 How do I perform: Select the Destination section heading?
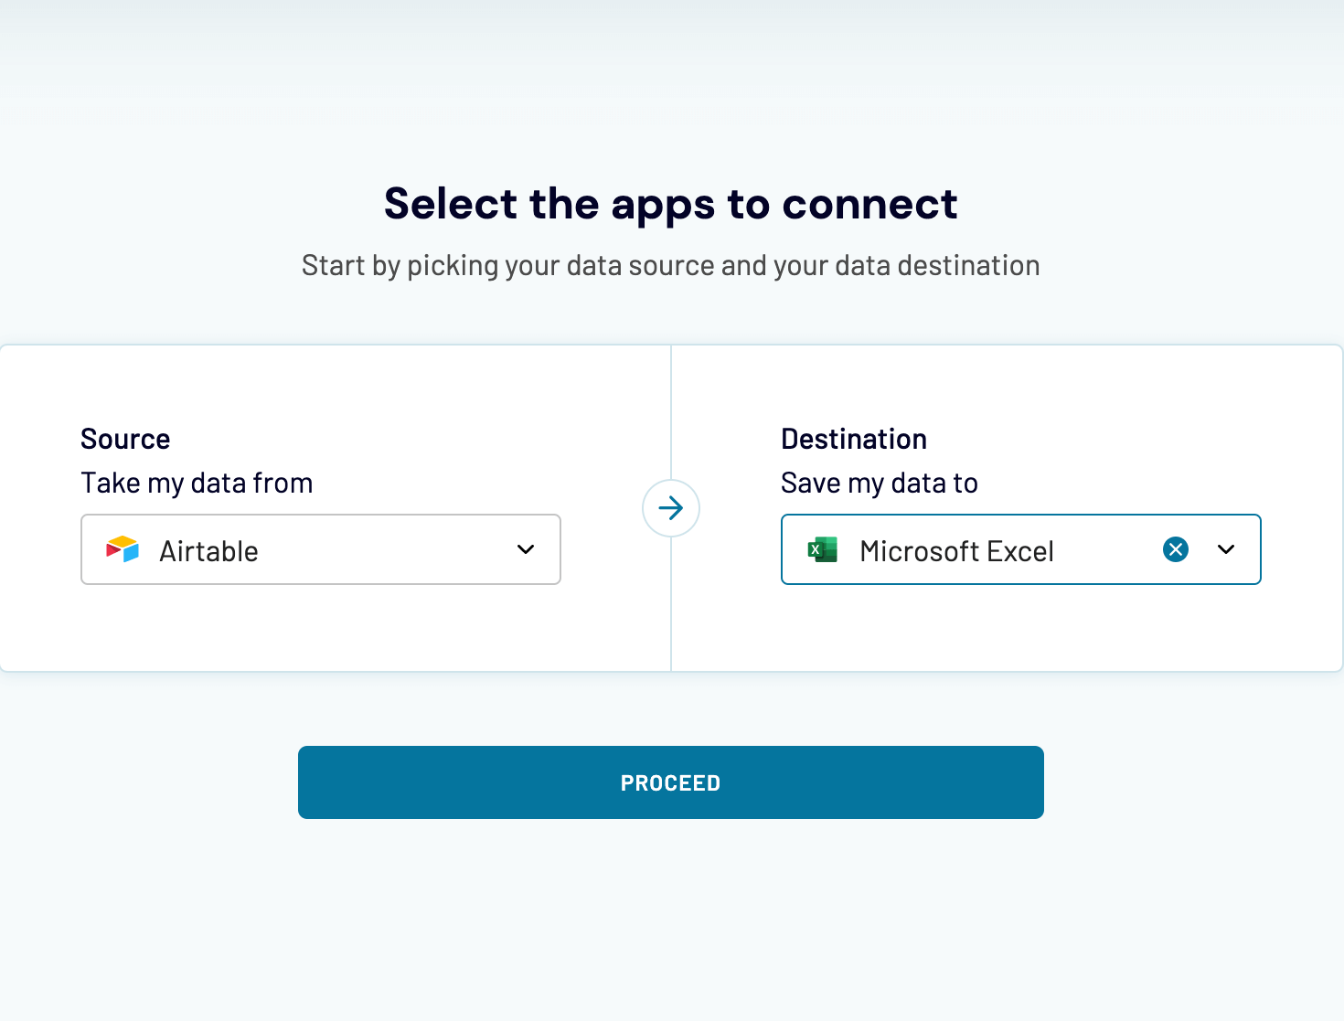pyautogui.click(x=854, y=439)
